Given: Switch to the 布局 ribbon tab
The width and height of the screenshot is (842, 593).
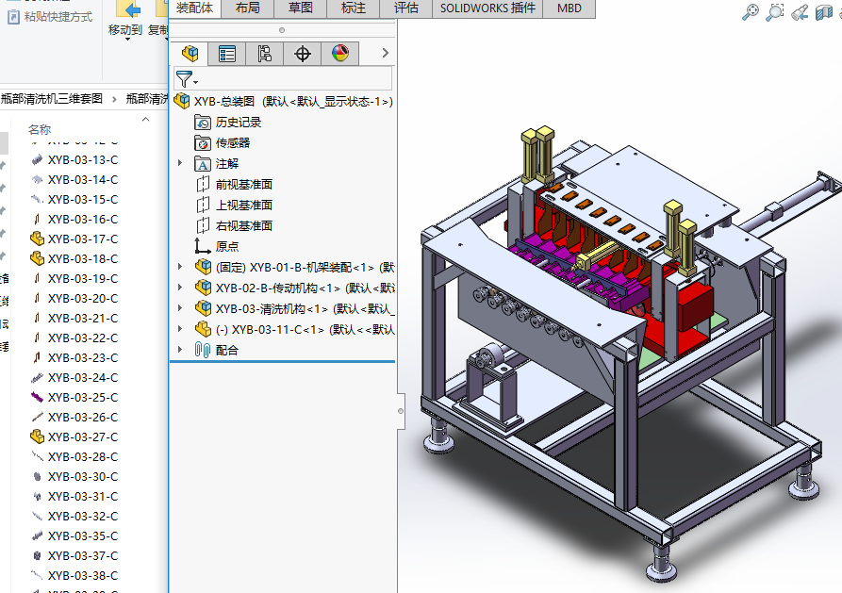Looking at the screenshot, I should (x=248, y=8).
